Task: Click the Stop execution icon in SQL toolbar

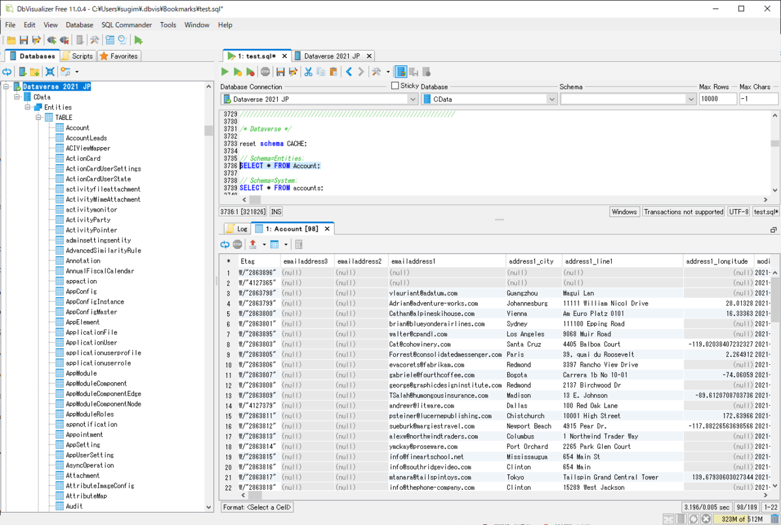Action: point(266,72)
